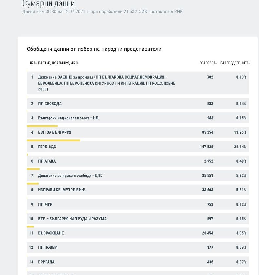Click the ПП АТАКА party entry

pyautogui.click(x=47, y=161)
